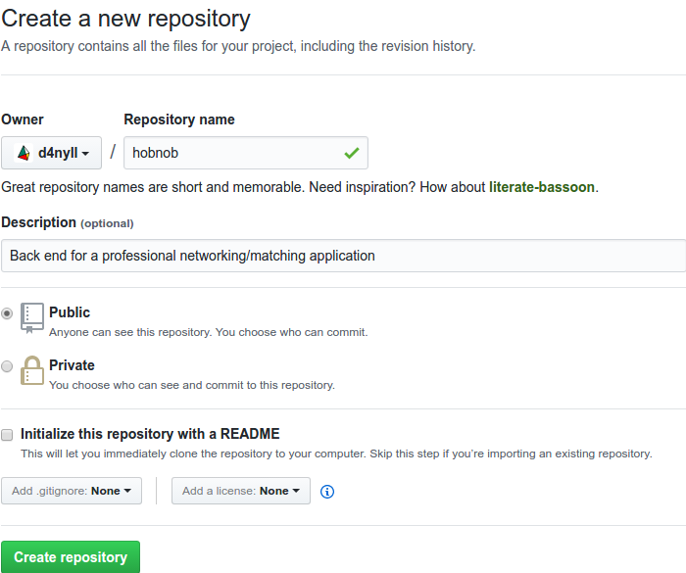Click the green checkmark in the name field

point(352,153)
